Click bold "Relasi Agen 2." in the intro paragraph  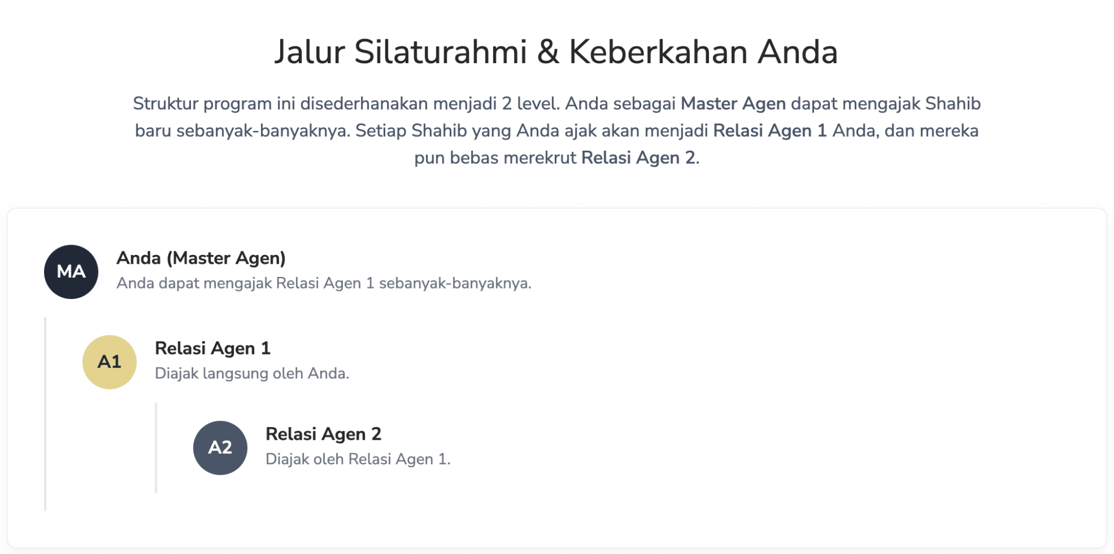point(640,158)
